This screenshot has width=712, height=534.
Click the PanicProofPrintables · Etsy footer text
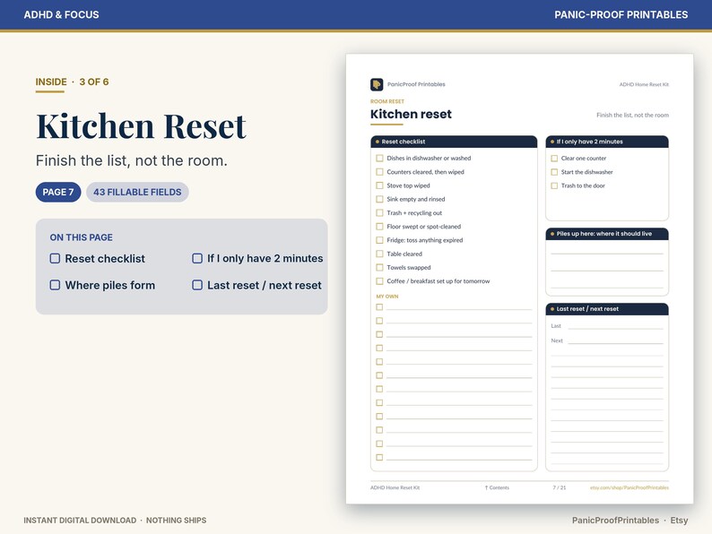[630, 521]
